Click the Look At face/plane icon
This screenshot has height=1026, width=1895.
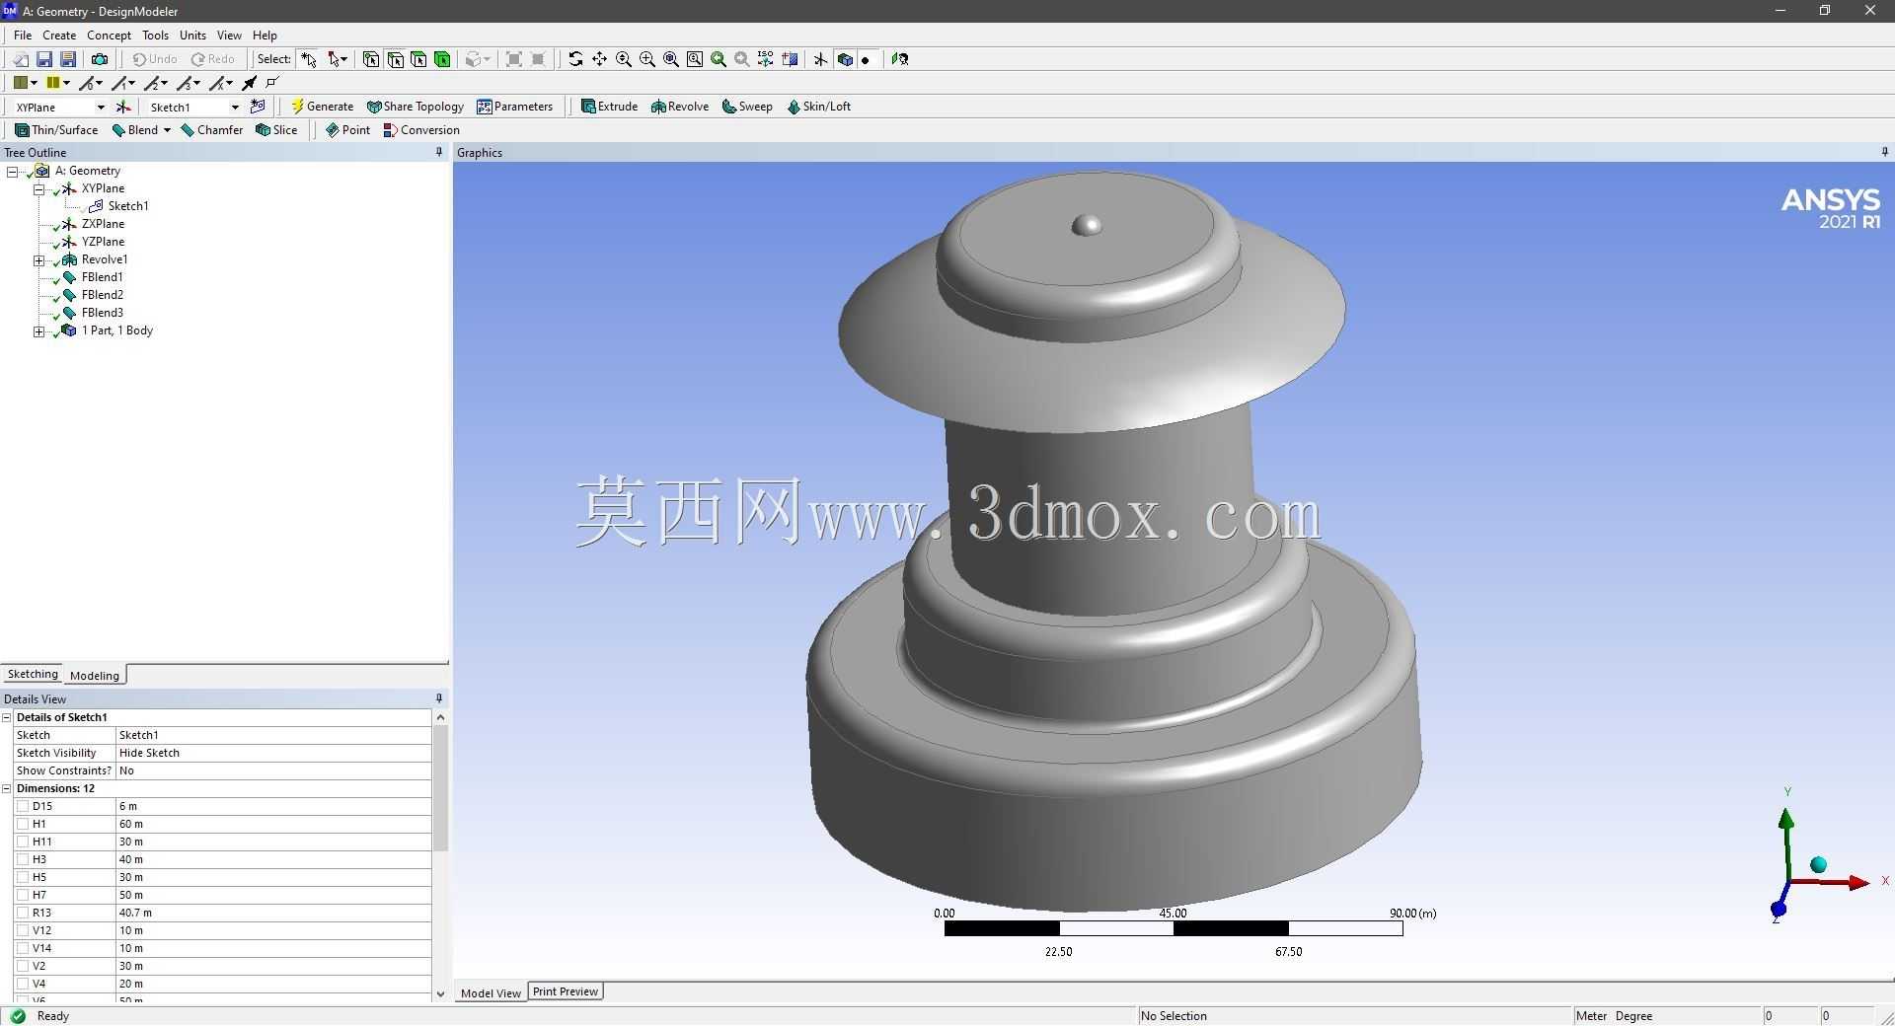pos(900,59)
